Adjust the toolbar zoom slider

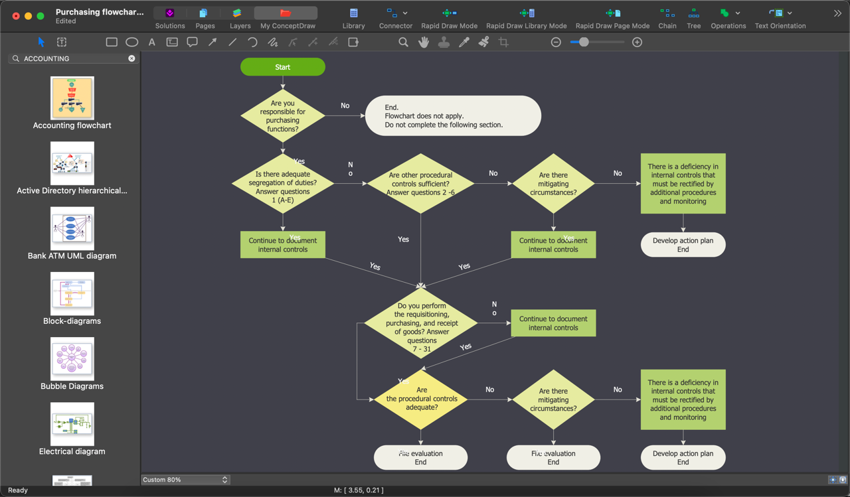[584, 42]
